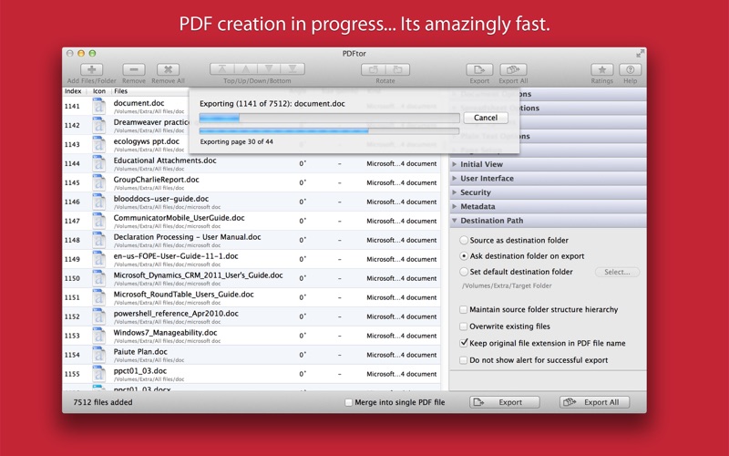The height and width of the screenshot is (456, 729).
Task: Check Merge into single PDF file
Action: [x=348, y=402]
